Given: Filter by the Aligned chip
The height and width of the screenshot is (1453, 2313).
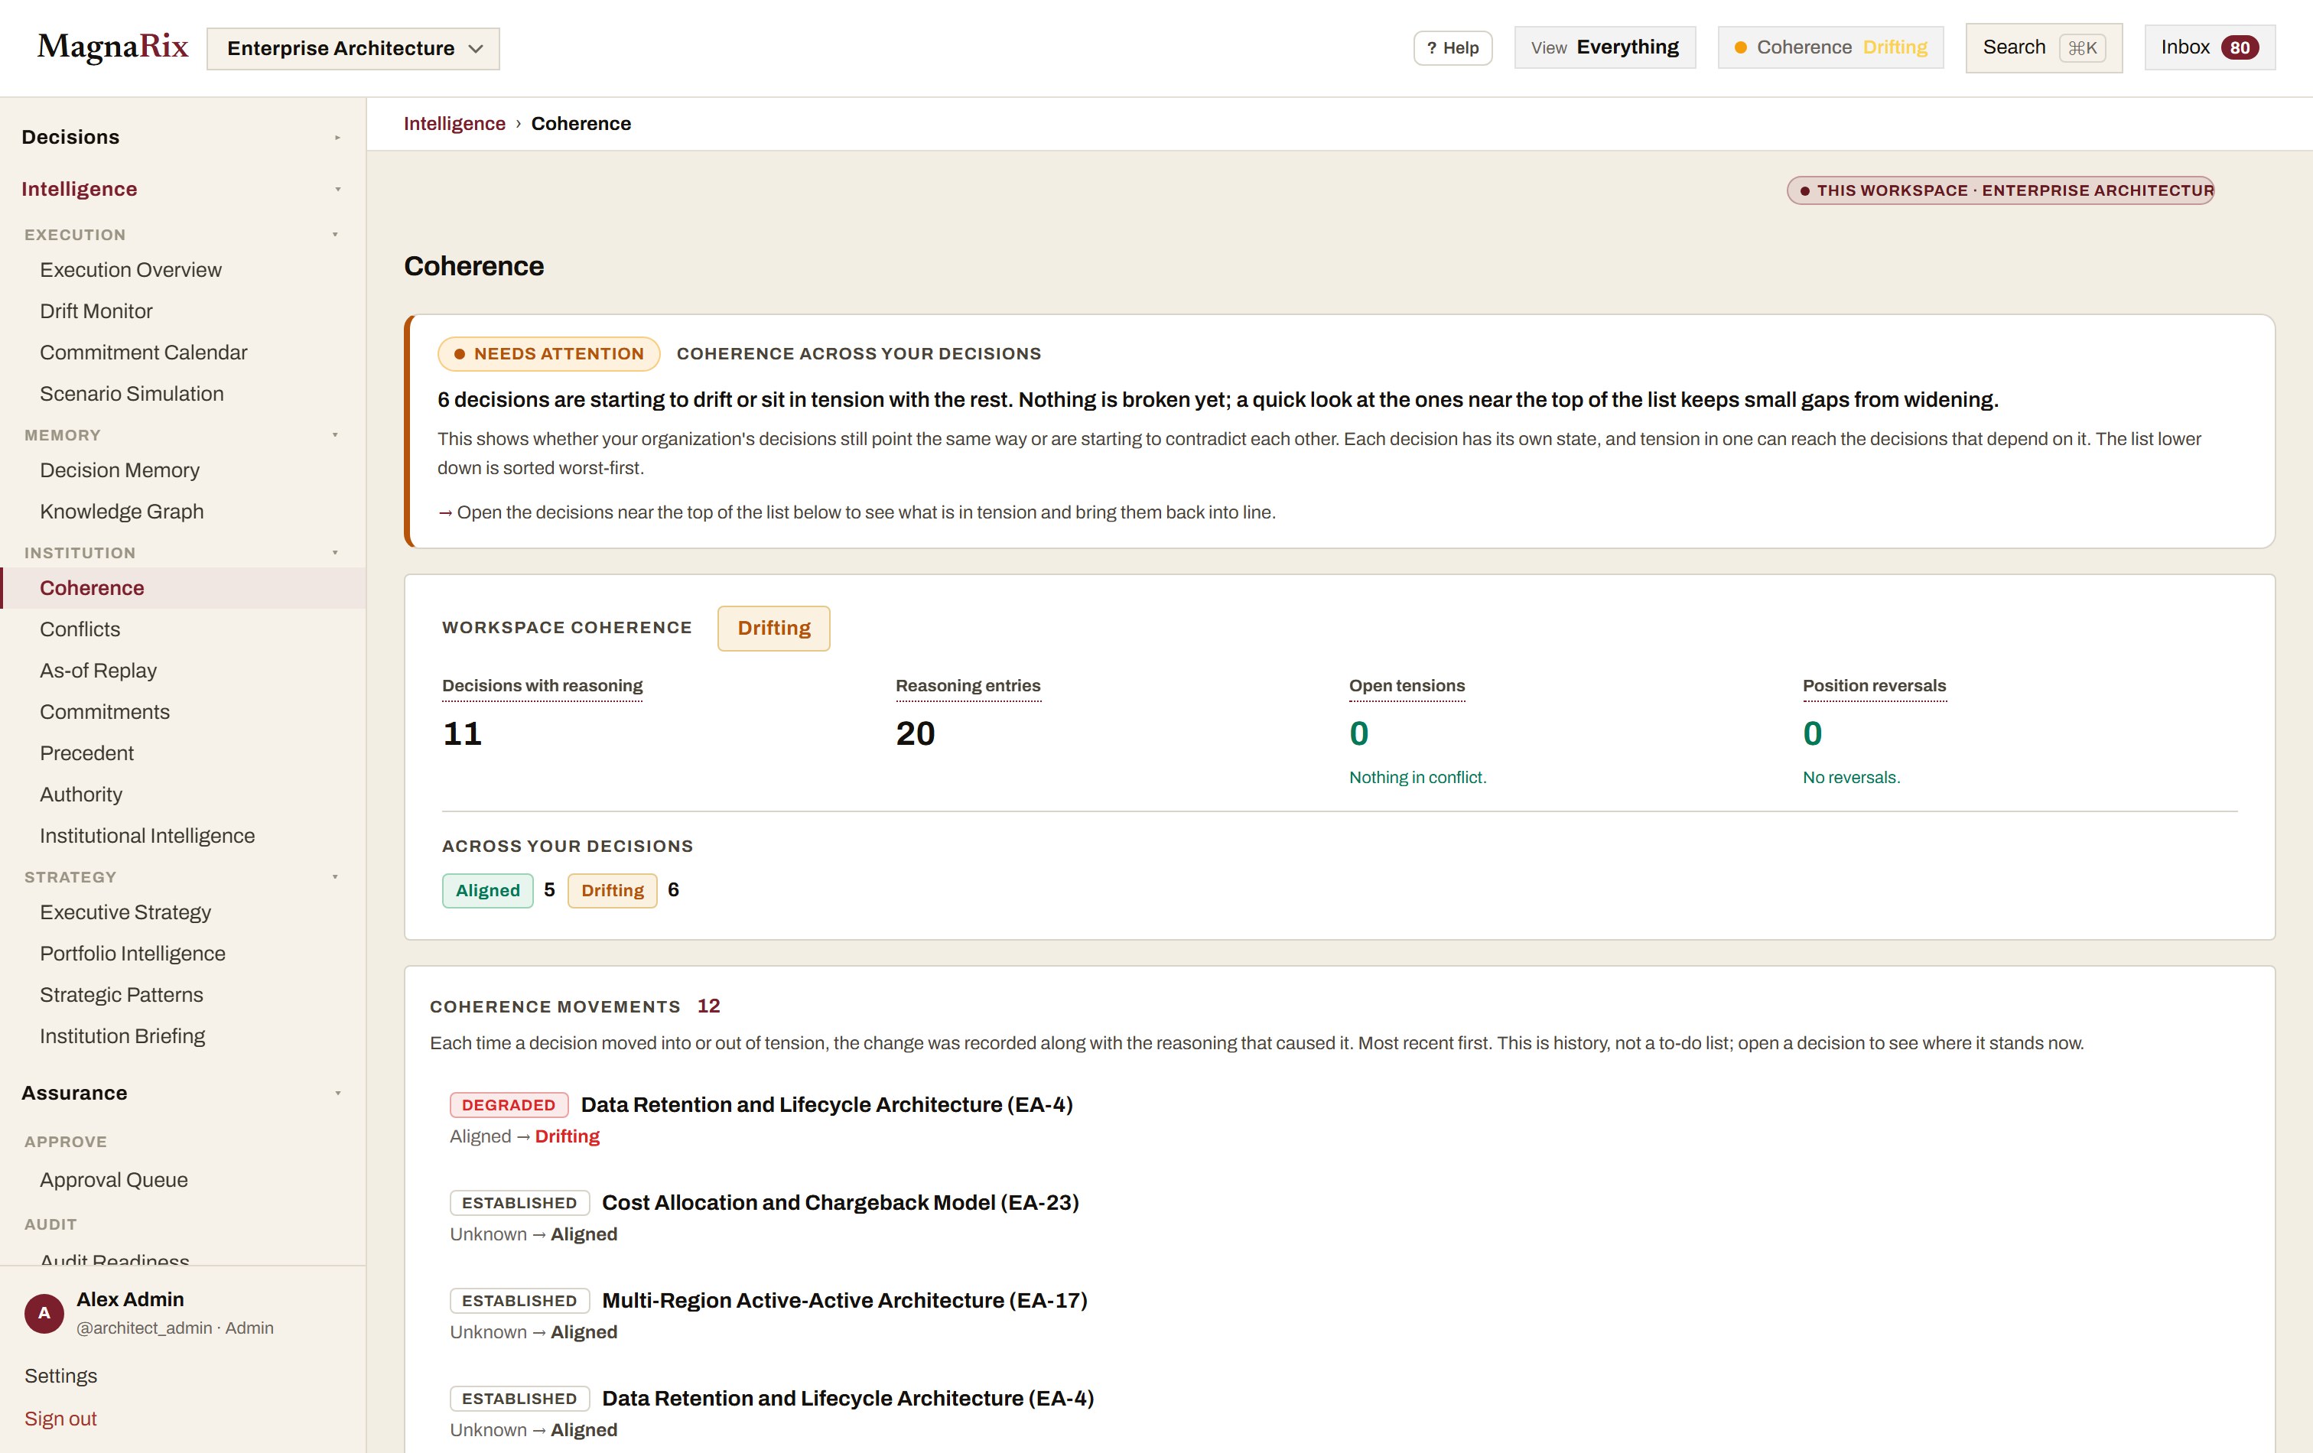Looking at the screenshot, I should pyautogui.click(x=487, y=890).
